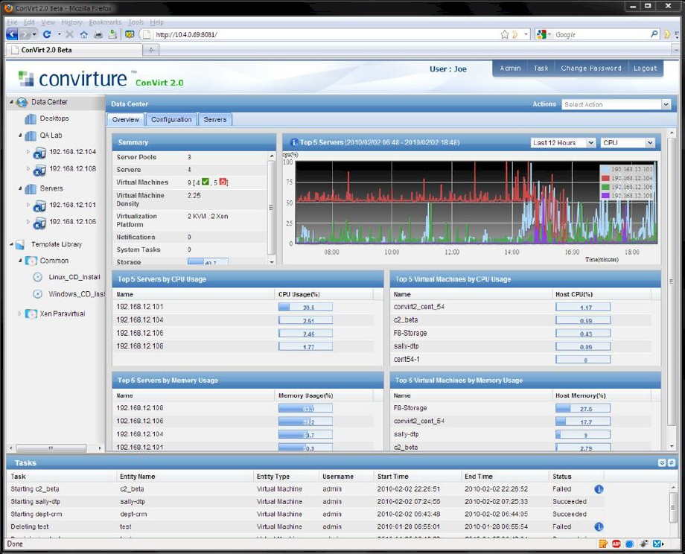Click info icon for failed Deleting test task
This screenshot has width=685, height=554.
pos(599,527)
